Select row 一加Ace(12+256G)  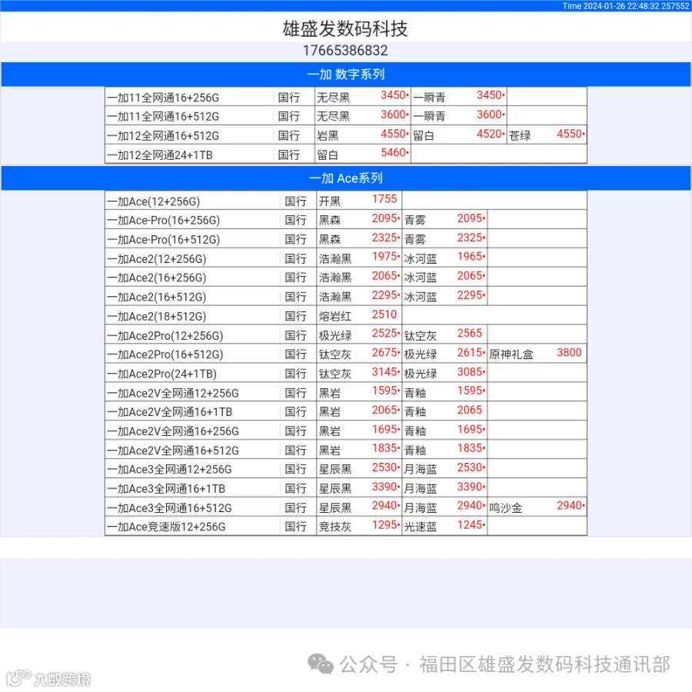pyautogui.click(x=346, y=201)
